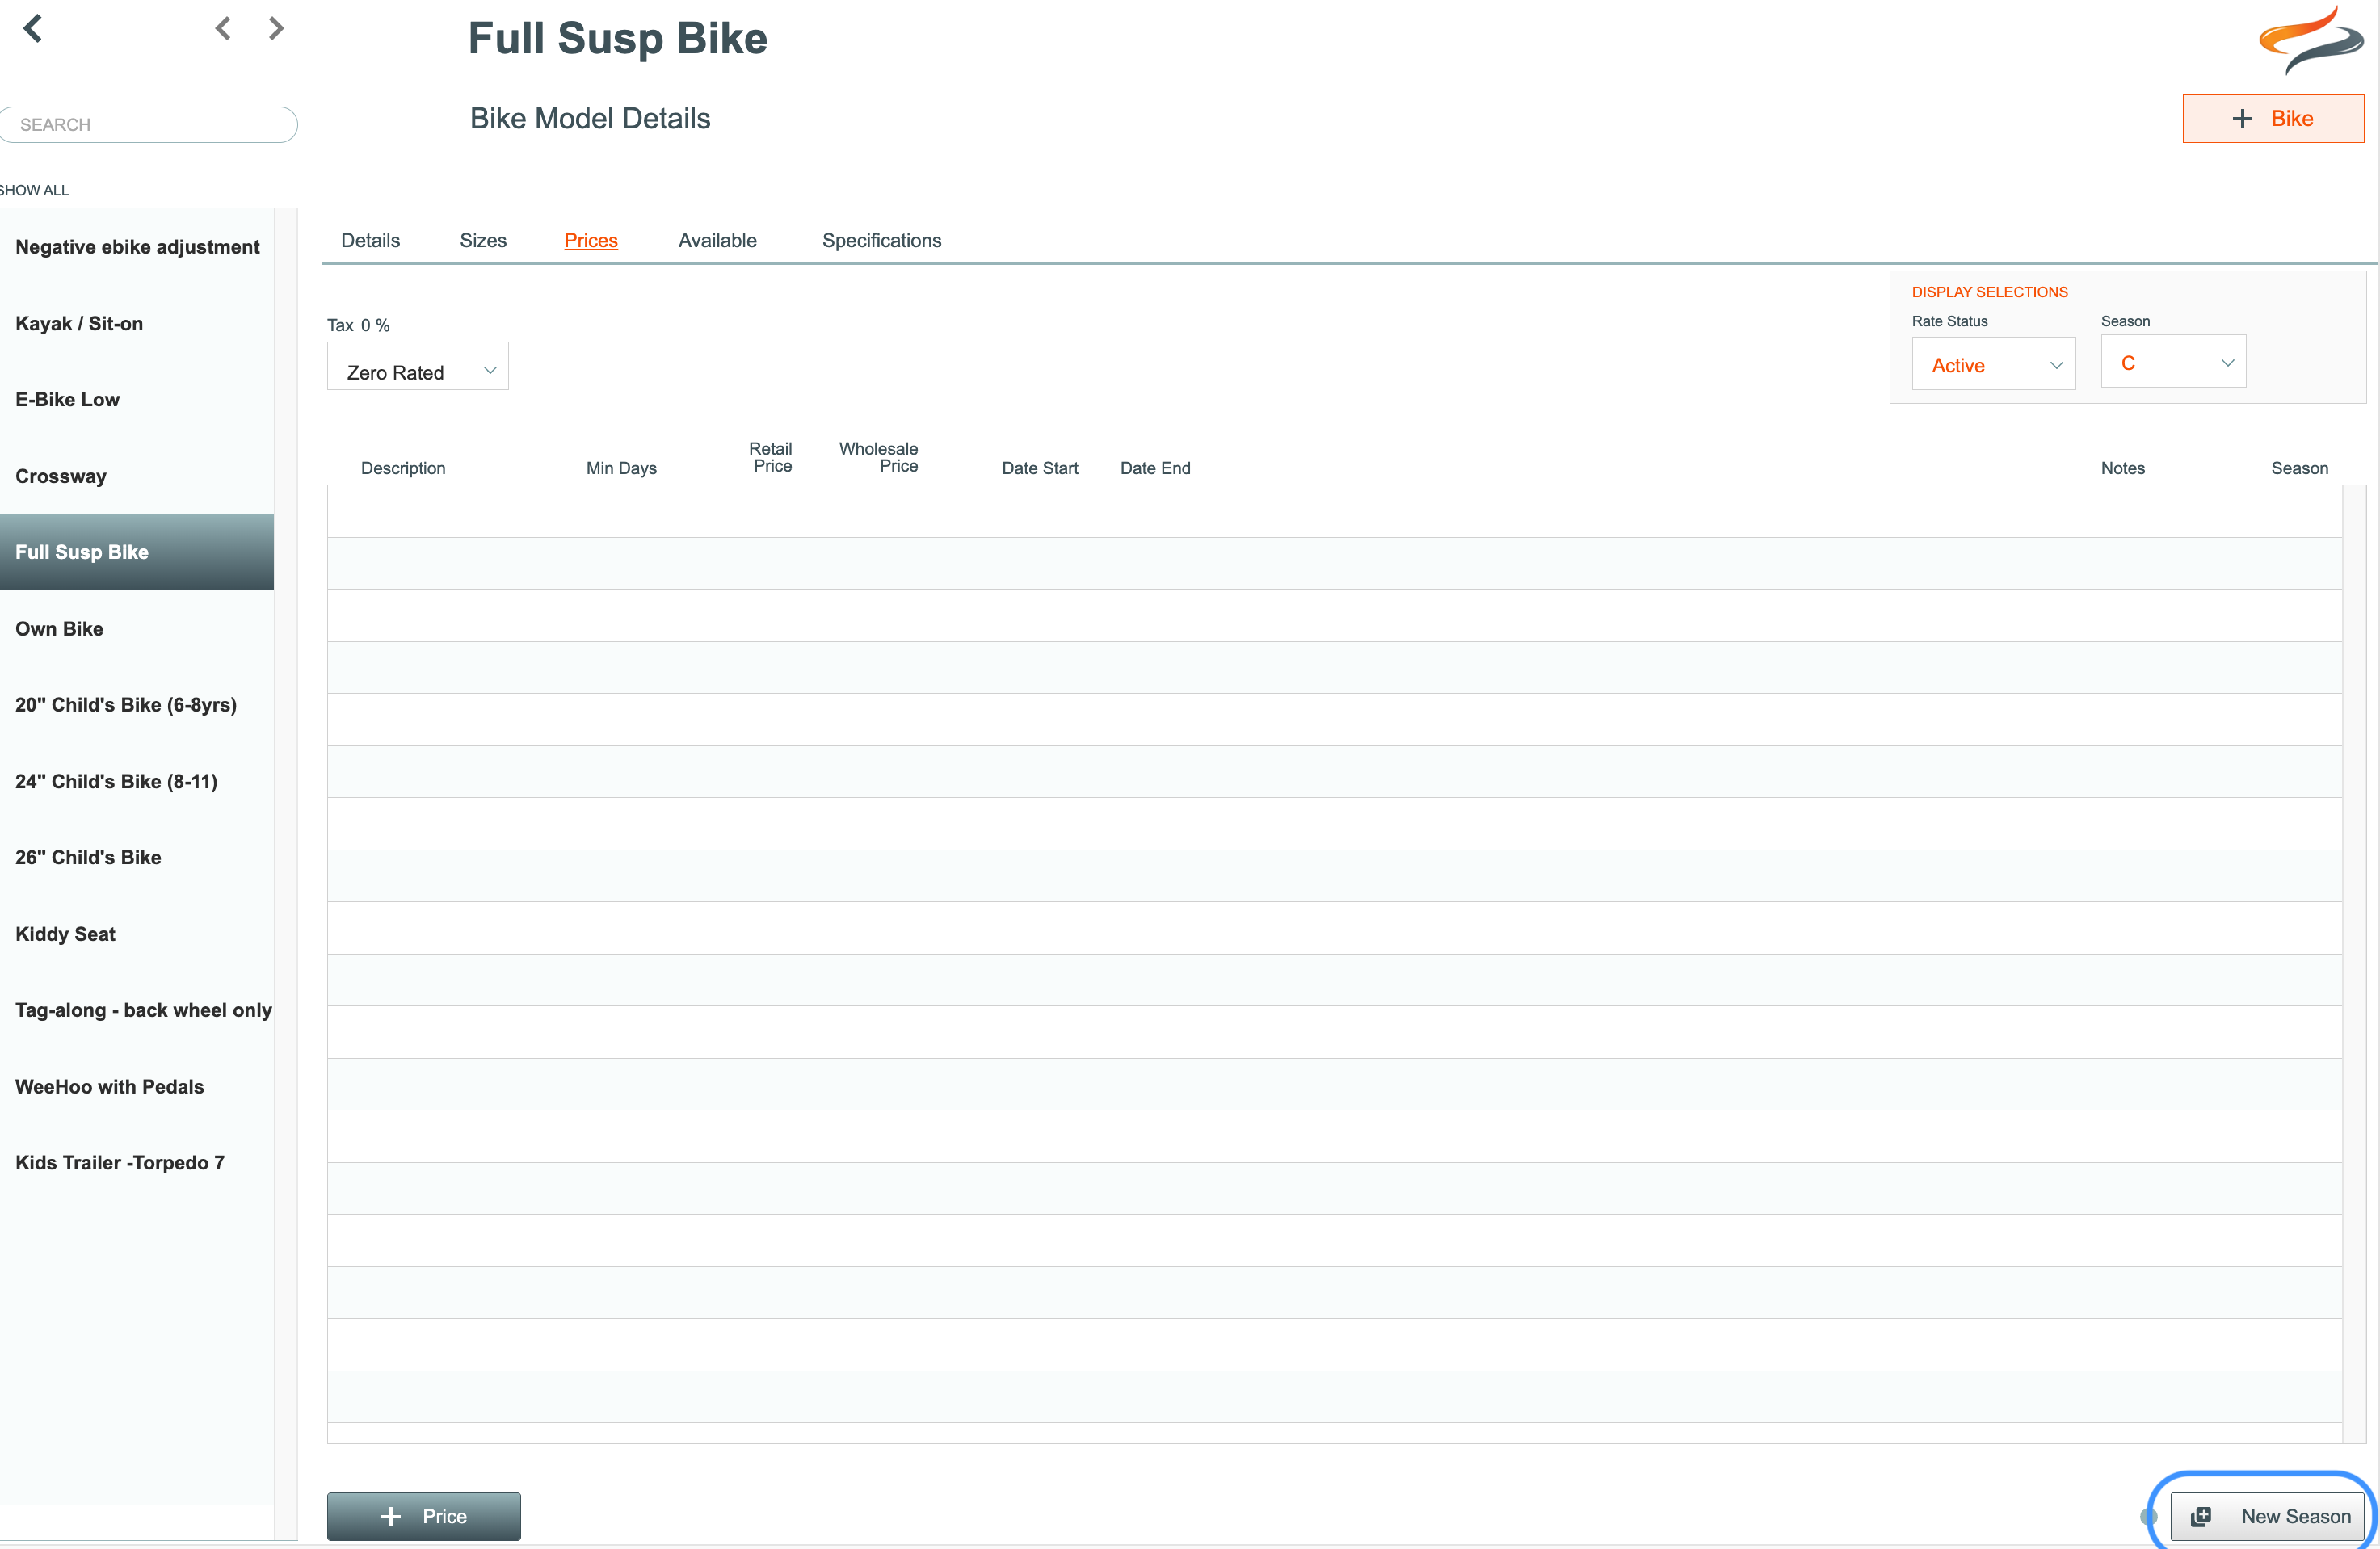Add a new Price
The height and width of the screenshot is (1549, 2380).
point(424,1516)
